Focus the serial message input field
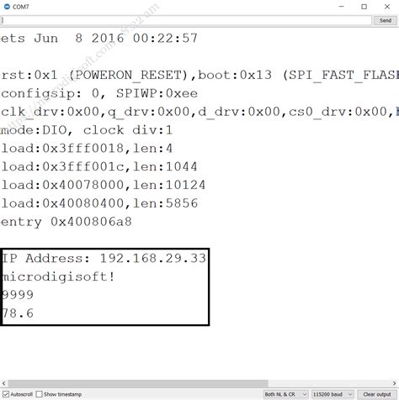399x400 pixels. point(186,20)
